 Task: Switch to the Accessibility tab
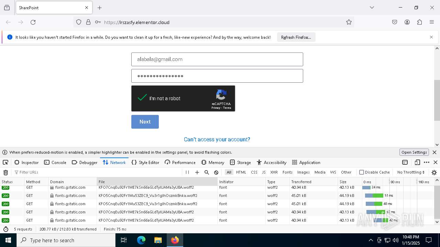272,163
